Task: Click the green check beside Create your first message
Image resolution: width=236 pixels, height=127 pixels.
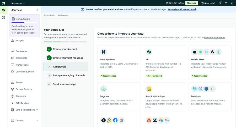Action: click(x=49, y=58)
